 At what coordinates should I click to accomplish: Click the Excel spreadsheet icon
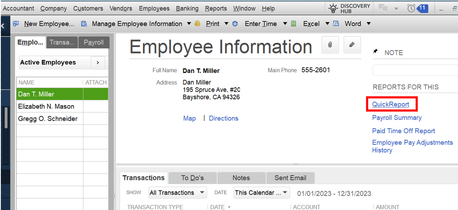pyautogui.click(x=294, y=24)
